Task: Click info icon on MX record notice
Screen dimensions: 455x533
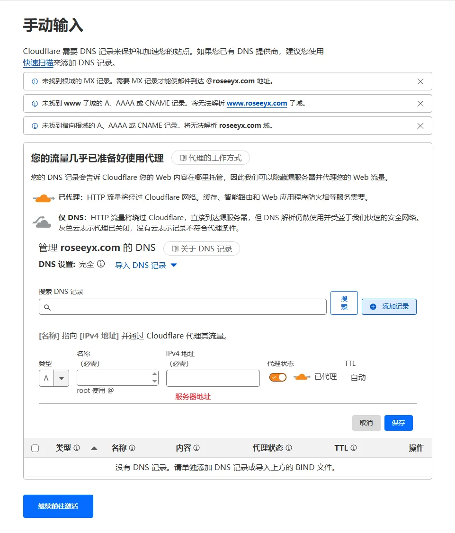Action: click(35, 81)
